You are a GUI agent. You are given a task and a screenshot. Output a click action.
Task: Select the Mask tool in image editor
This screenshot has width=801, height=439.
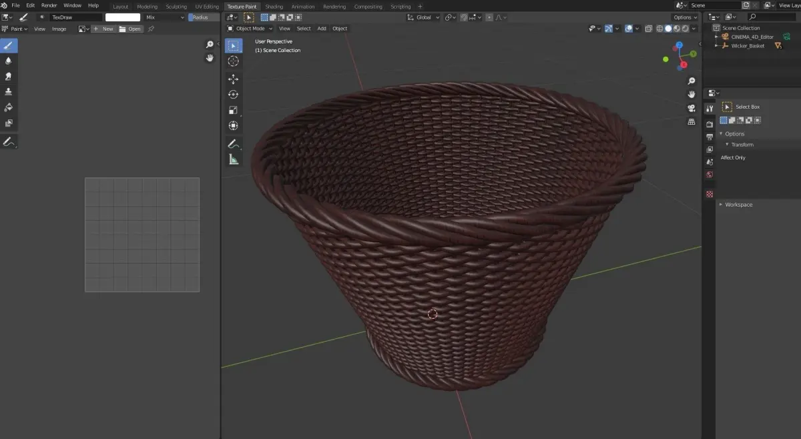click(x=9, y=123)
